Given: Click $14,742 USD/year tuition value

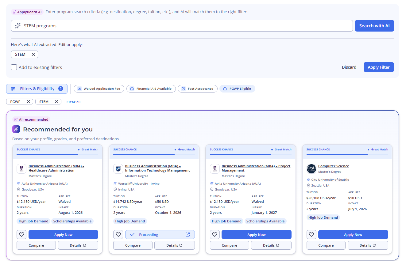Looking at the screenshot, I should pyautogui.click(x=128, y=202).
